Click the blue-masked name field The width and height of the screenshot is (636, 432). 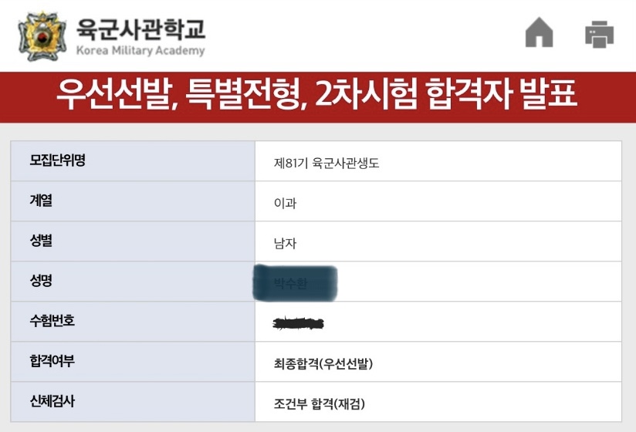click(x=296, y=283)
